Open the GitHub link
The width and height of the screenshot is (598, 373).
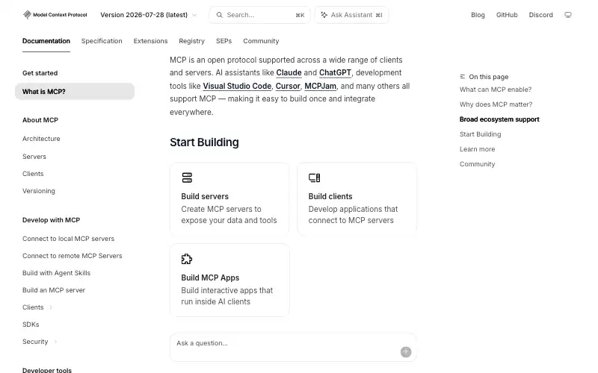[507, 15]
